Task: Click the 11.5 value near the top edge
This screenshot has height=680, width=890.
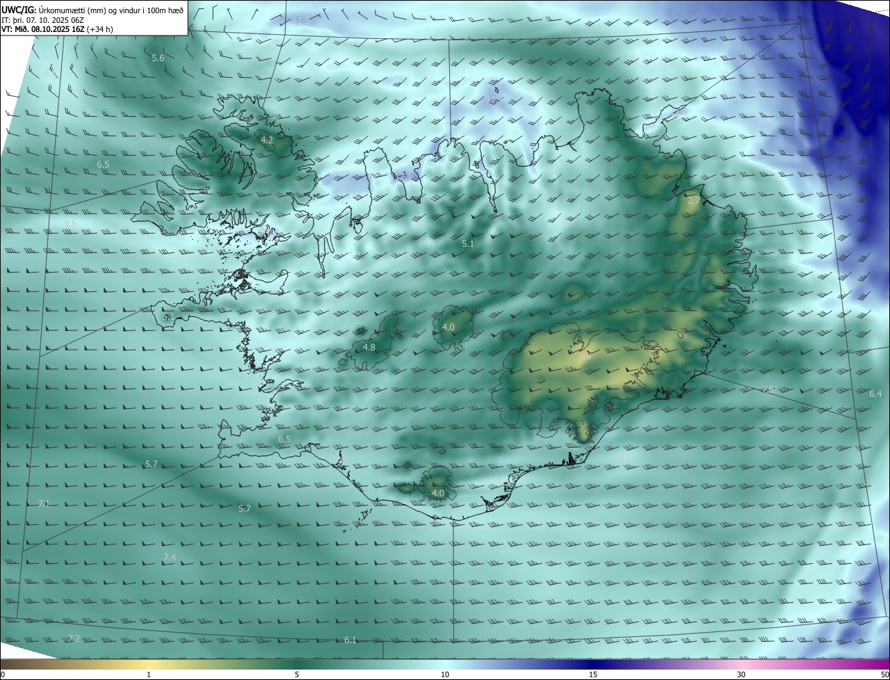Action: [x=301, y=22]
